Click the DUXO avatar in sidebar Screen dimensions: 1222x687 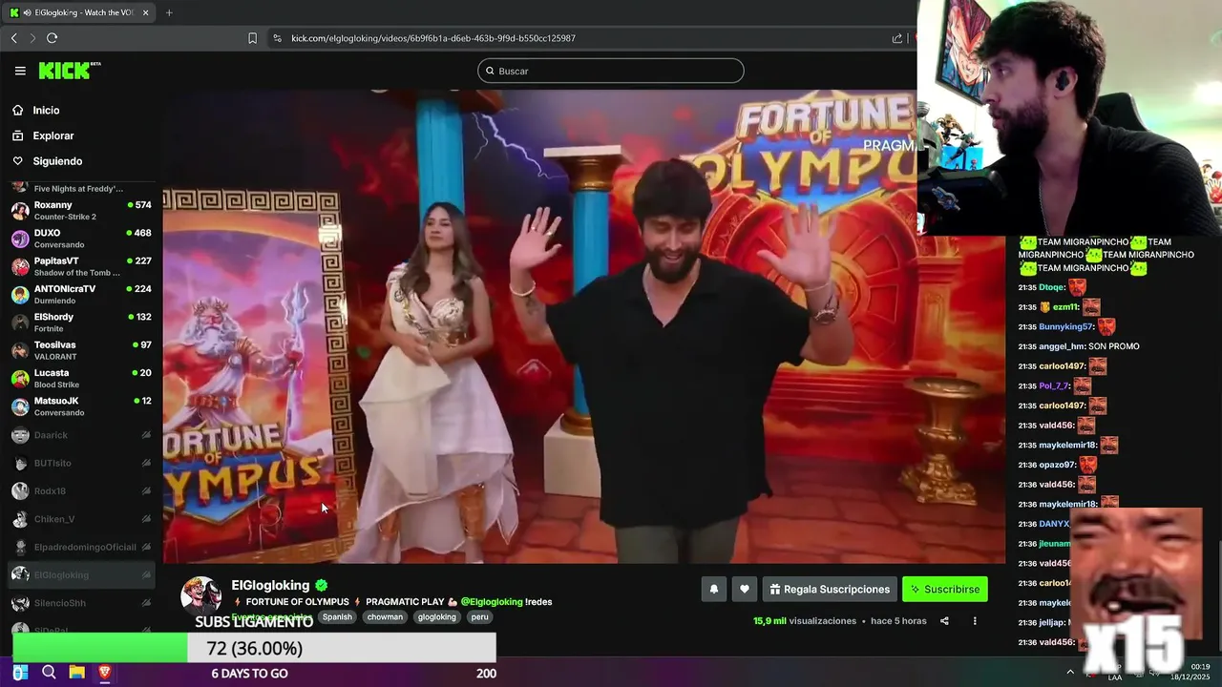(20, 239)
